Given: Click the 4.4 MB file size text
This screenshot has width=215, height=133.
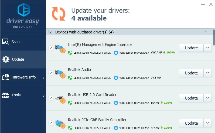Looking at the screenshot, I should (155, 128).
